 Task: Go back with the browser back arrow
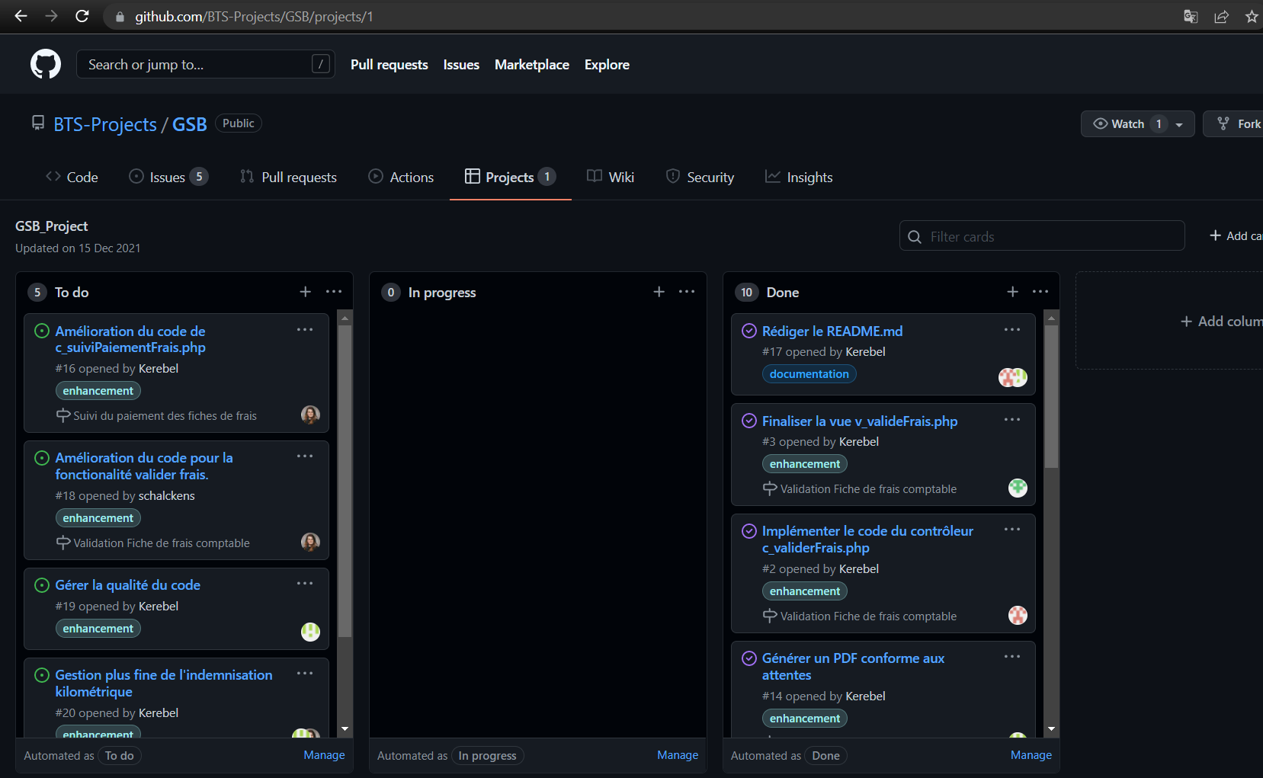coord(21,16)
